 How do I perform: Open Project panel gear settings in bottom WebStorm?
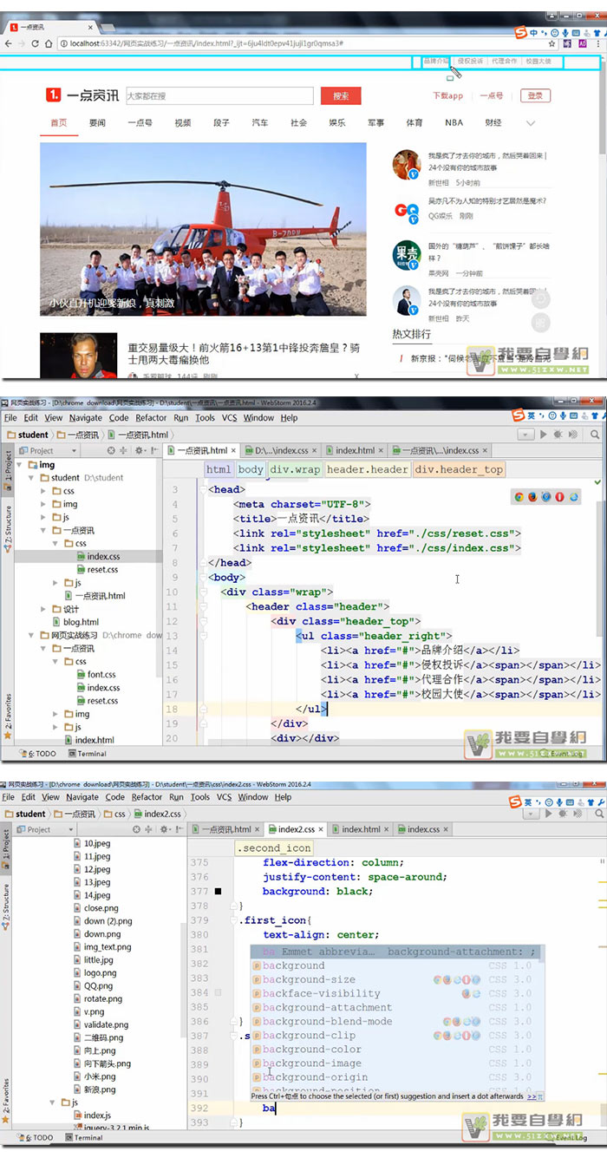click(x=163, y=829)
